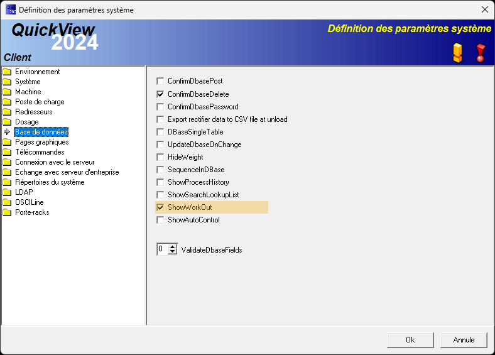Click the Télécommandes folder icon
495x355 pixels.
[x=8, y=152]
